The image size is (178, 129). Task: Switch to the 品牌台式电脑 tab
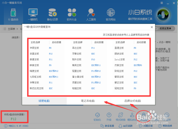point(133,101)
